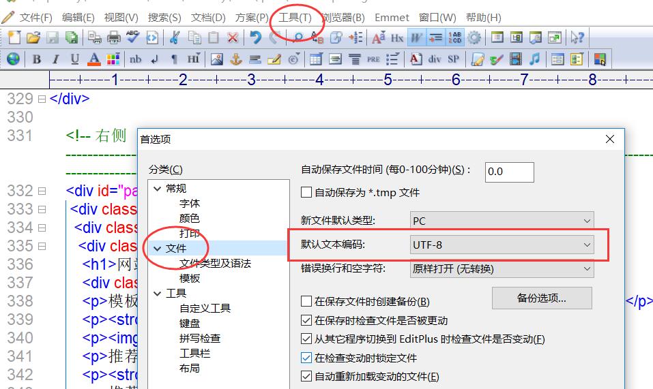653x389 pixels.
Task: Insert an anchor with the anchor icon
Action: pos(236,59)
